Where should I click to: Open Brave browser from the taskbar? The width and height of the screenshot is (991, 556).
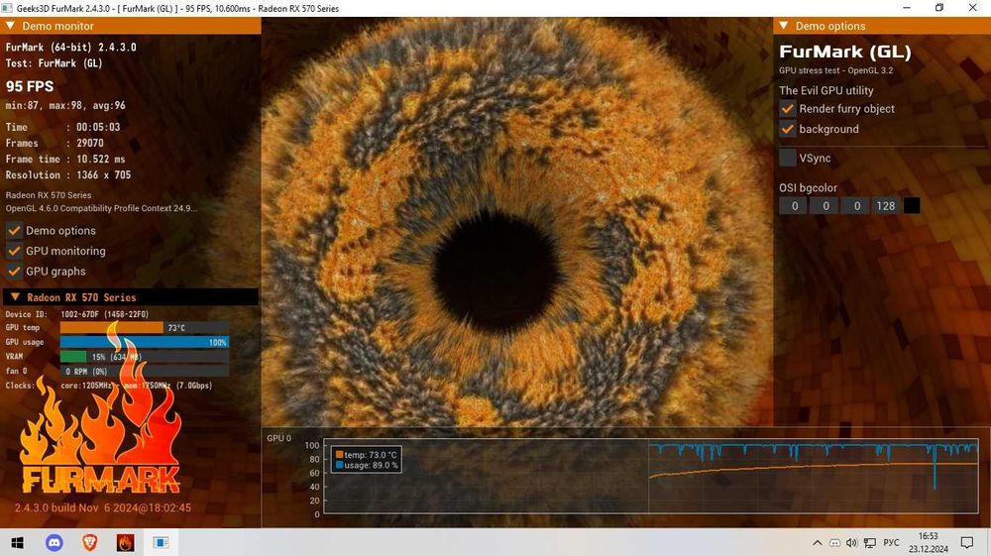coord(90,543)
